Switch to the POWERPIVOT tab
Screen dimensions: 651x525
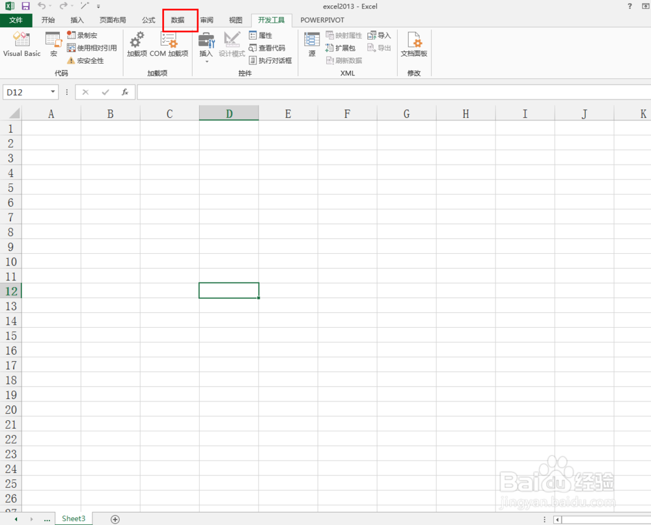[x=322, y=20]
